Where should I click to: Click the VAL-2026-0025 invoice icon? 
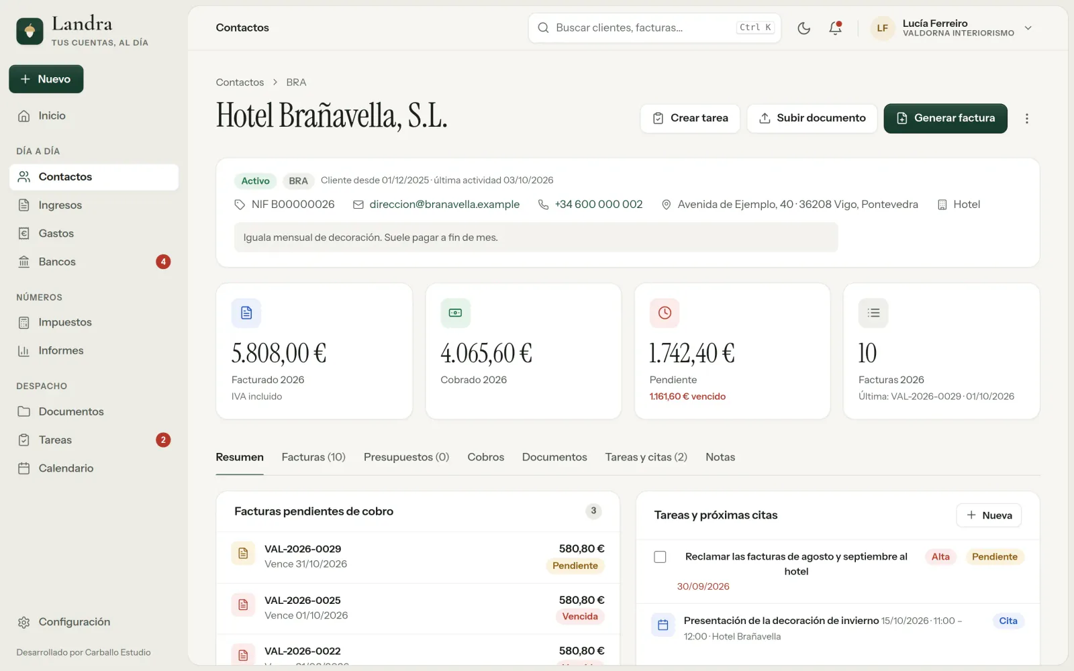[x=243, y=605]
